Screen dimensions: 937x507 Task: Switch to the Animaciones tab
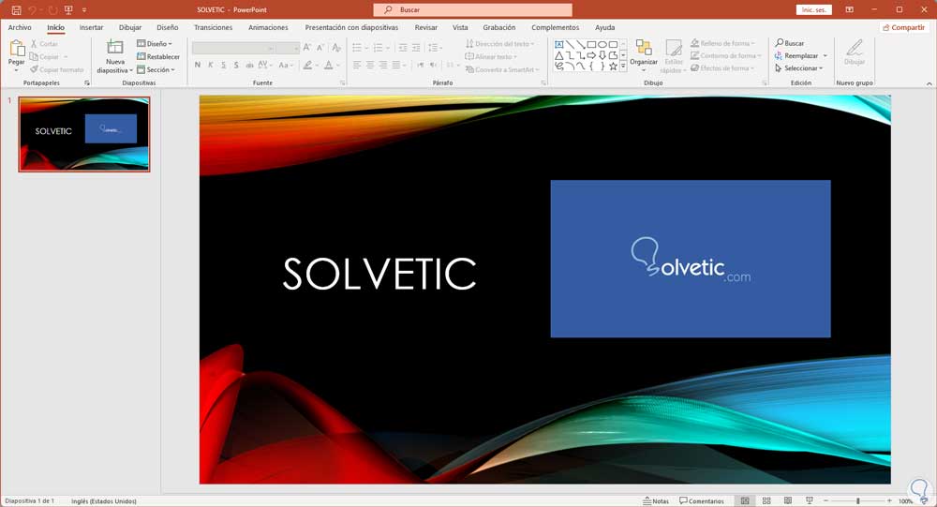268,27
